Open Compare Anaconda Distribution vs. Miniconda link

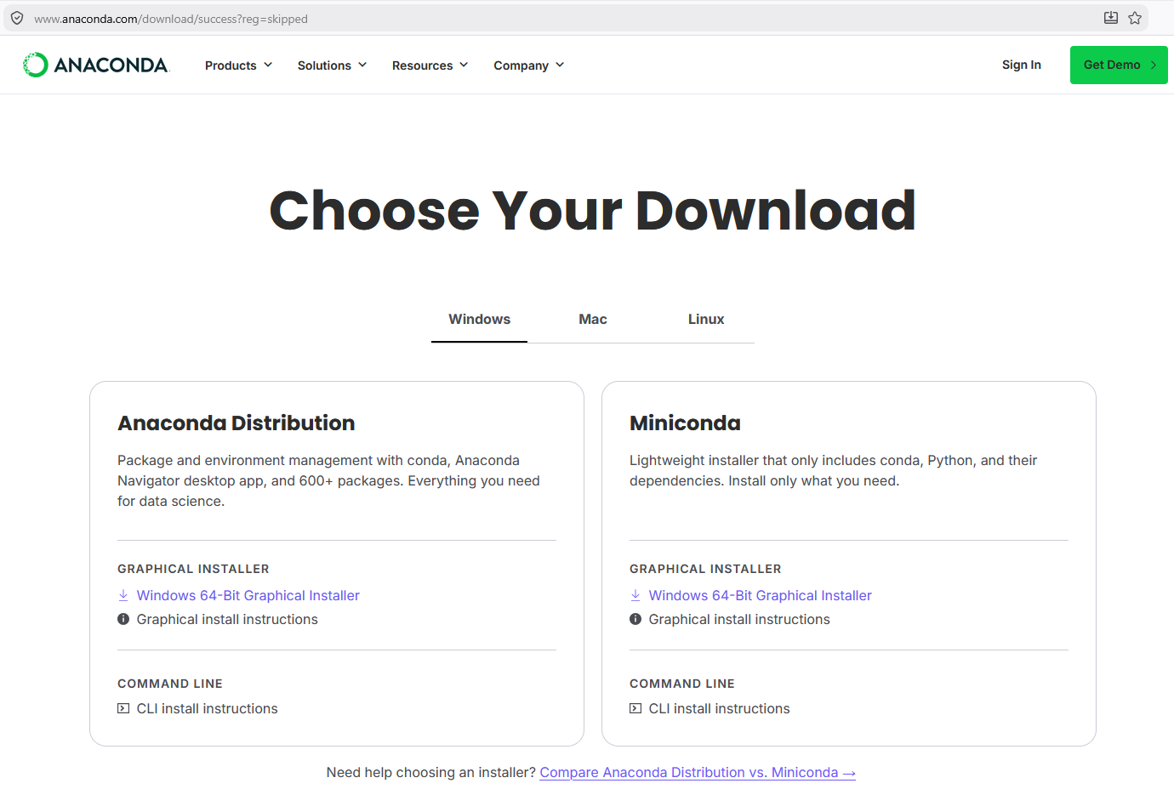tap(698, 772)
